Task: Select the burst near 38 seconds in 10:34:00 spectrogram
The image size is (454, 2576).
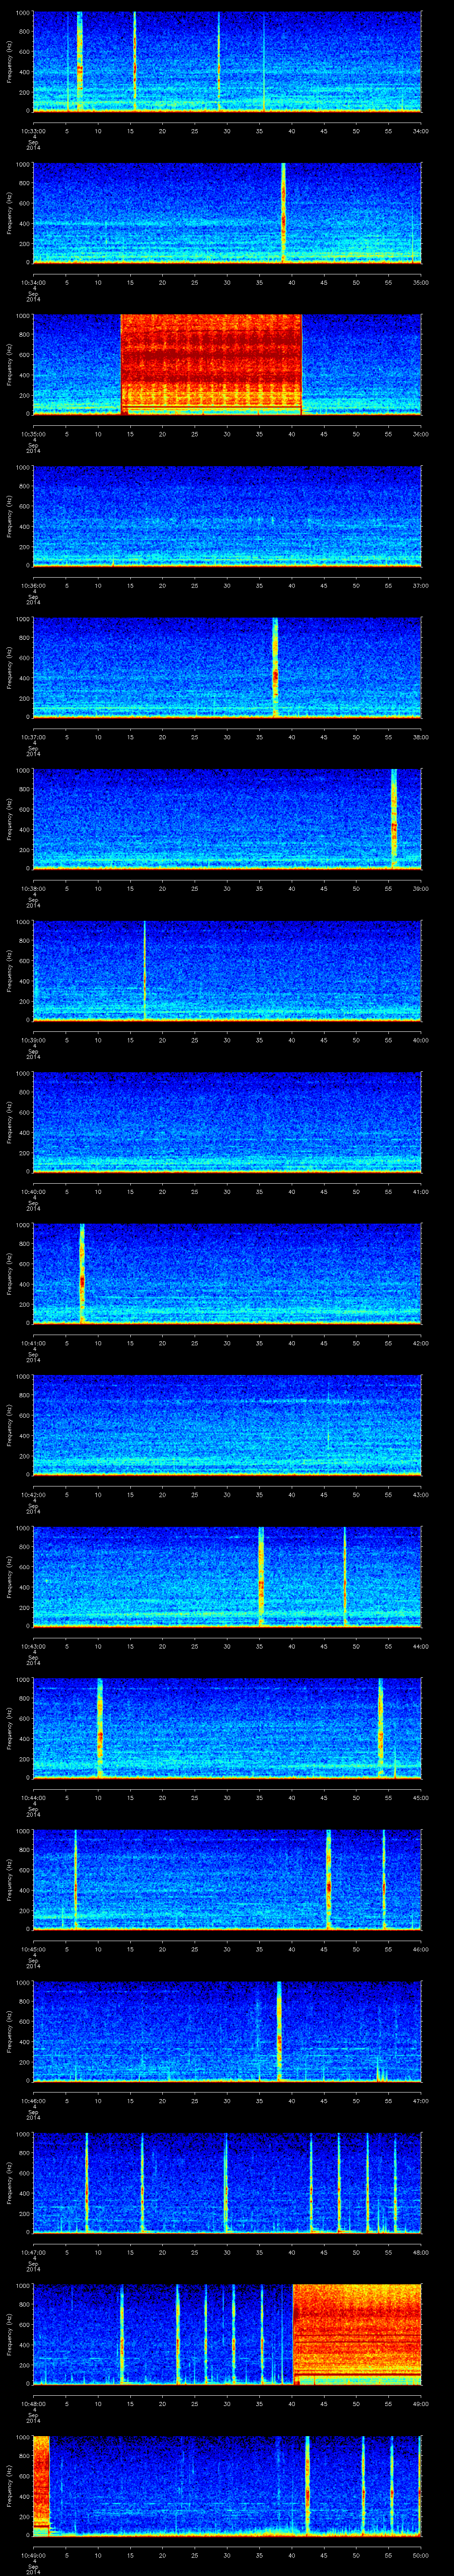Action: point(283,212)
